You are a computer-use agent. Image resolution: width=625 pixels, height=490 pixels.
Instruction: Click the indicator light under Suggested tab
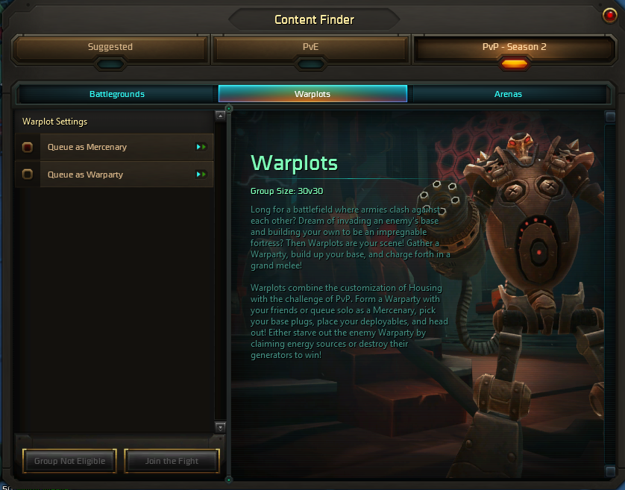110,64
